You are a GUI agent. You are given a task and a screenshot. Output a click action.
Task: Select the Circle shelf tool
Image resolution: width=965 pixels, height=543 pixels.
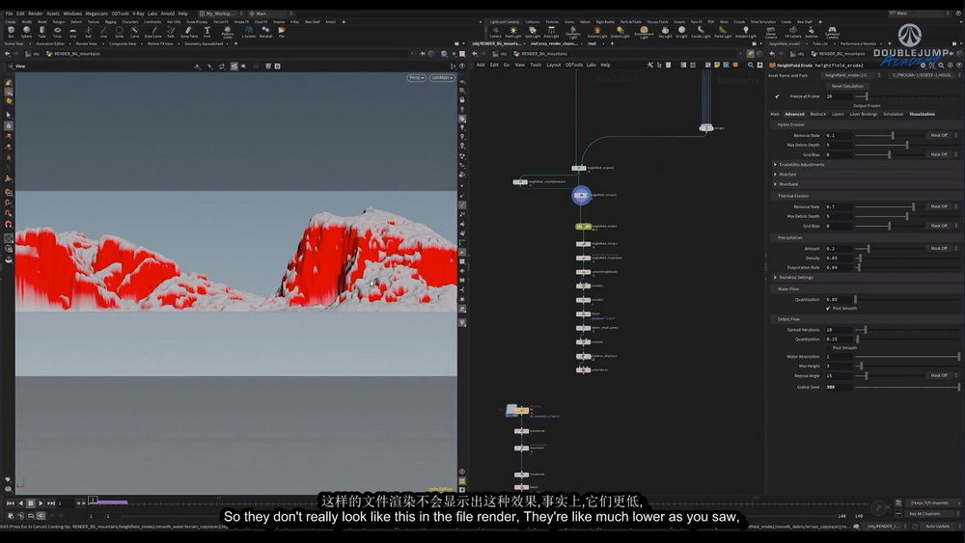[x=119, y=32]
